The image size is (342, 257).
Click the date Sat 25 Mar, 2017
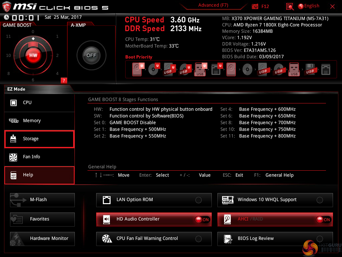tap(63, 17)
